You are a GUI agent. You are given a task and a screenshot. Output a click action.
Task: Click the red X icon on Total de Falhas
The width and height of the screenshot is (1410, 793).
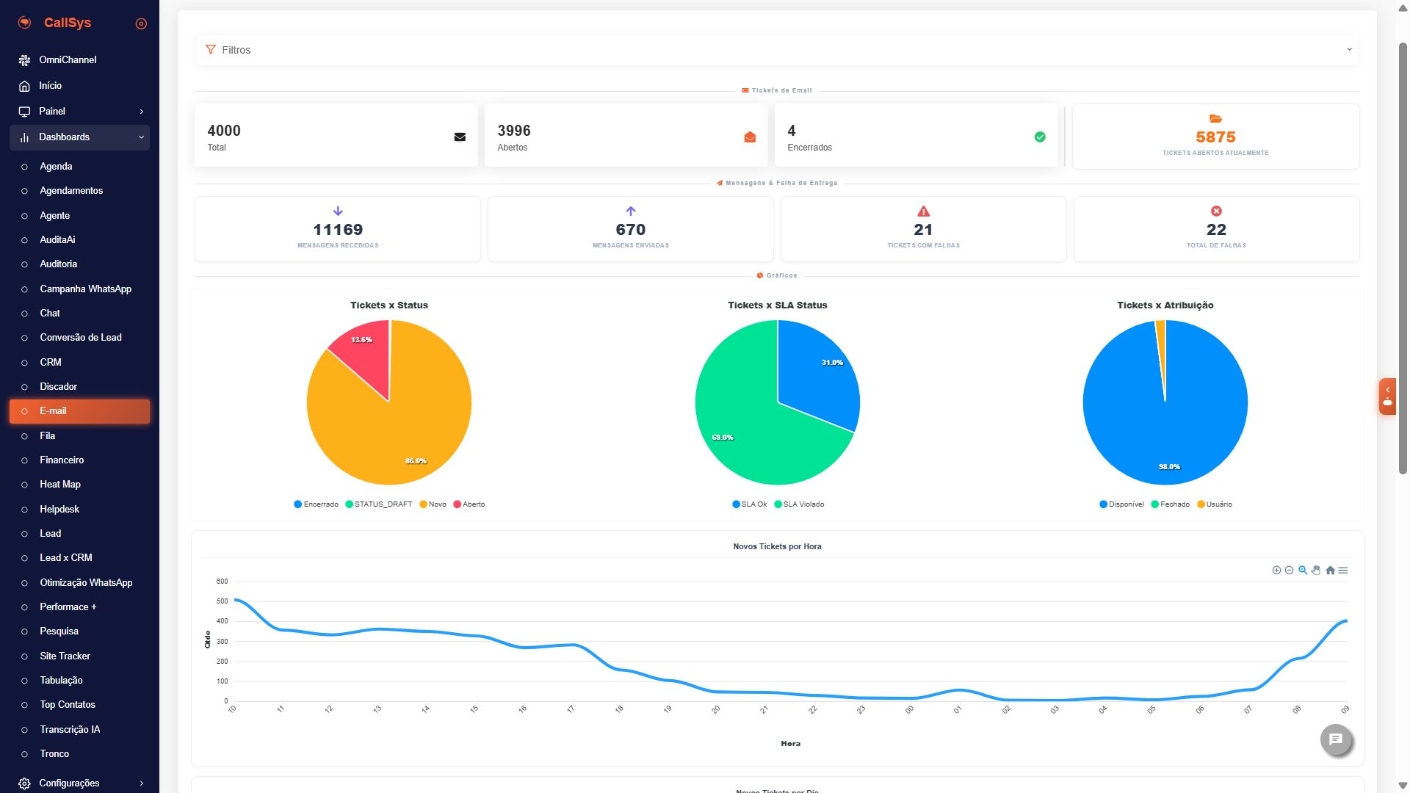(1216, 211)
